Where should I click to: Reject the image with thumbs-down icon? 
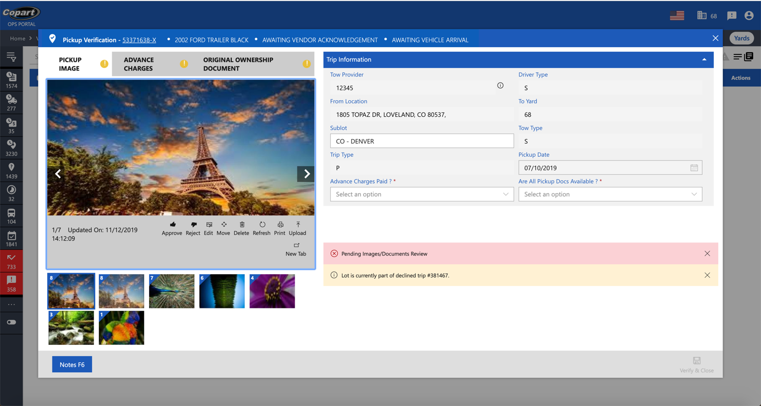tap(193, 228)
